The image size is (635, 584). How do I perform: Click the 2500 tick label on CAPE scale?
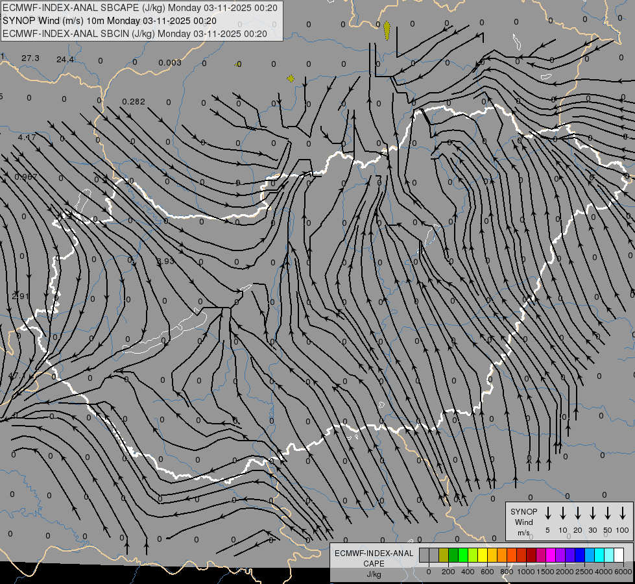pyautogui.click(x=584, y=572)
